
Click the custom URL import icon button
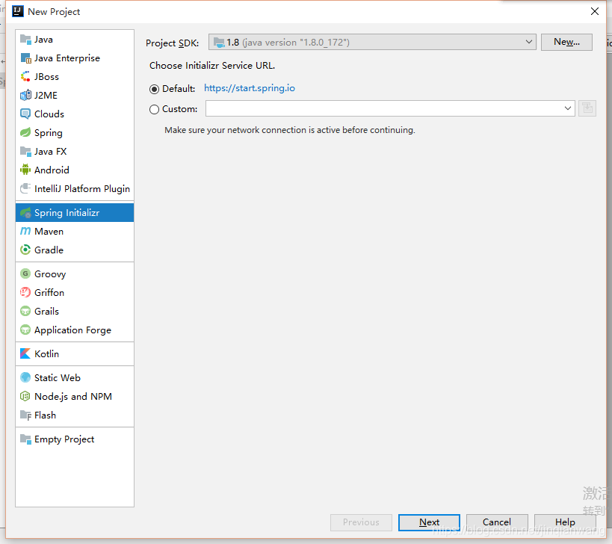(587, 108)
